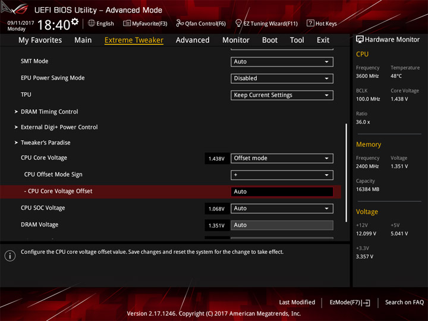Open EPU Power Saving Mode dropdown
Viewport: 428px width, 321px height.
[x=282, y=78]
